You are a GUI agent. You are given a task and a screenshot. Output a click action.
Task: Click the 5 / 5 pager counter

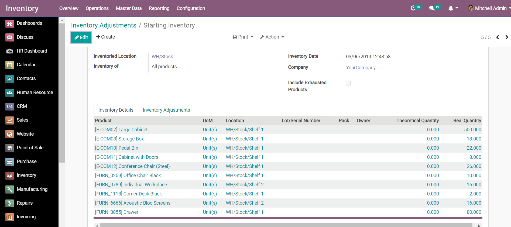pyautogui.click(x=486, y=37)
